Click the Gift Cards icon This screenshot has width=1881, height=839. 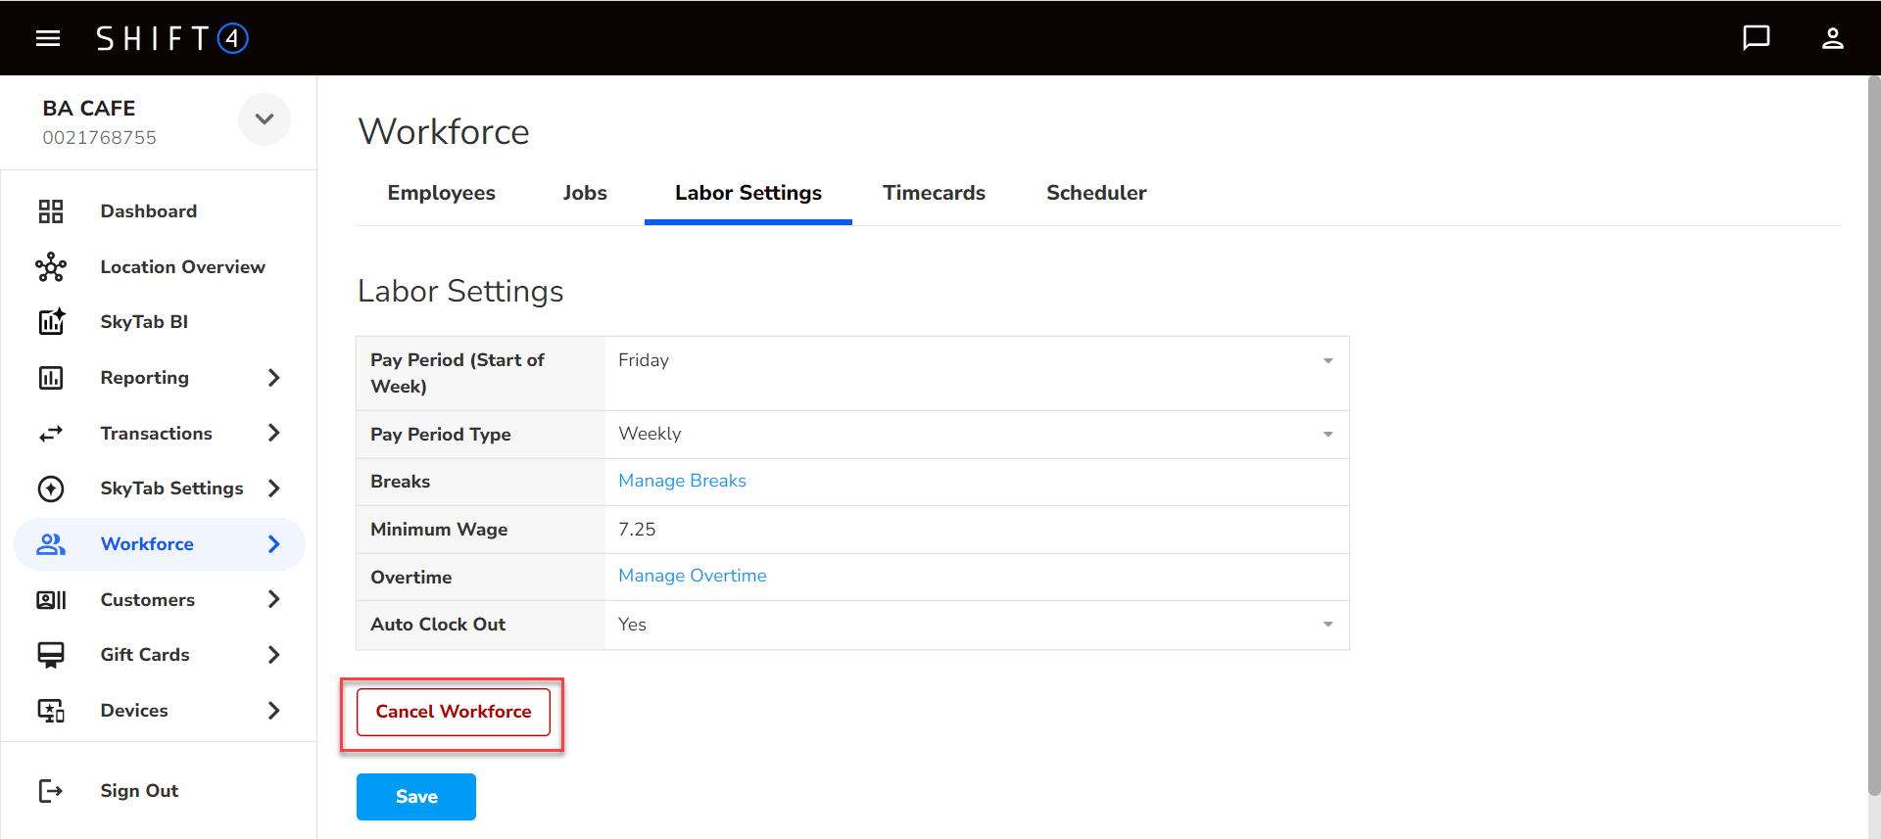(51, 655)
